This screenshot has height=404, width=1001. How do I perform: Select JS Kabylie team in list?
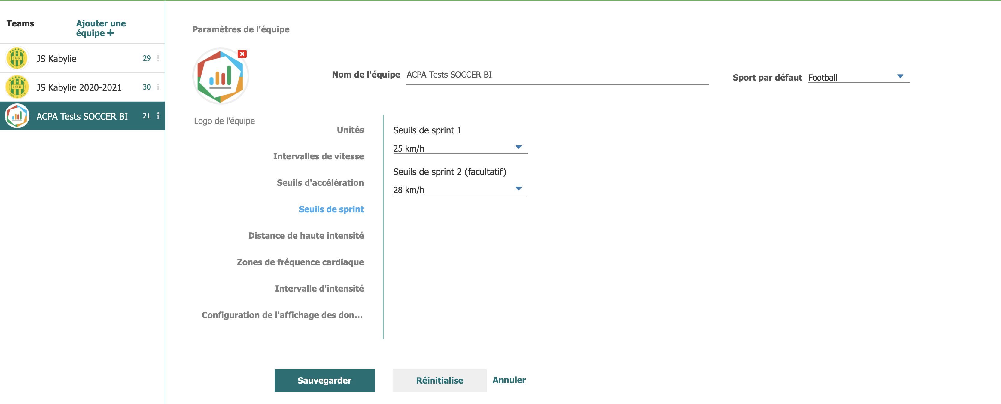pyautogui.click(x=82, y=58)
